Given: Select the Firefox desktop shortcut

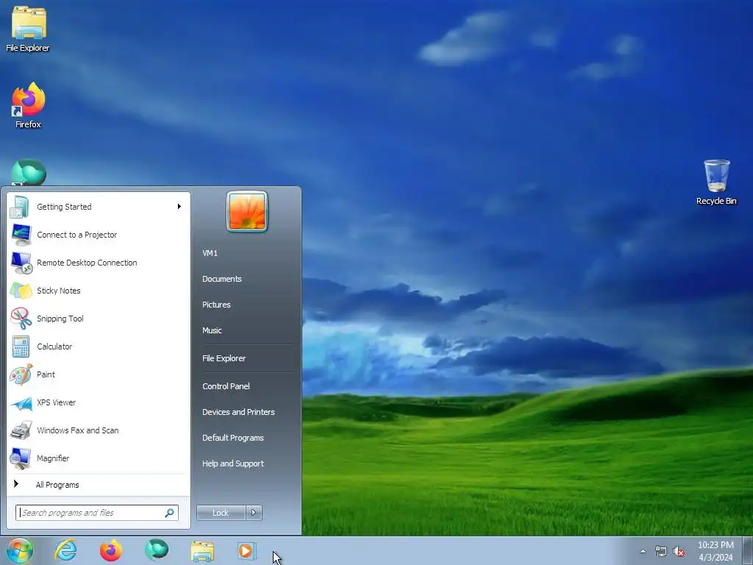Looking at the screenshot, I should (28, 105).
